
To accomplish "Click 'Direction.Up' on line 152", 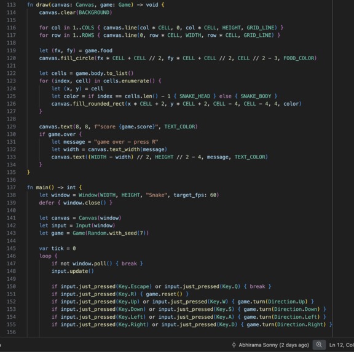I will [286, 302].
